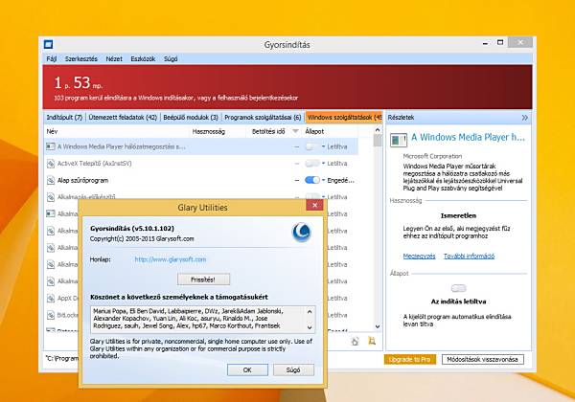Viewport: 575px width, 402px height.
Task: Click the ActiveX Telepítő row icon
Action: click(51, 164)
